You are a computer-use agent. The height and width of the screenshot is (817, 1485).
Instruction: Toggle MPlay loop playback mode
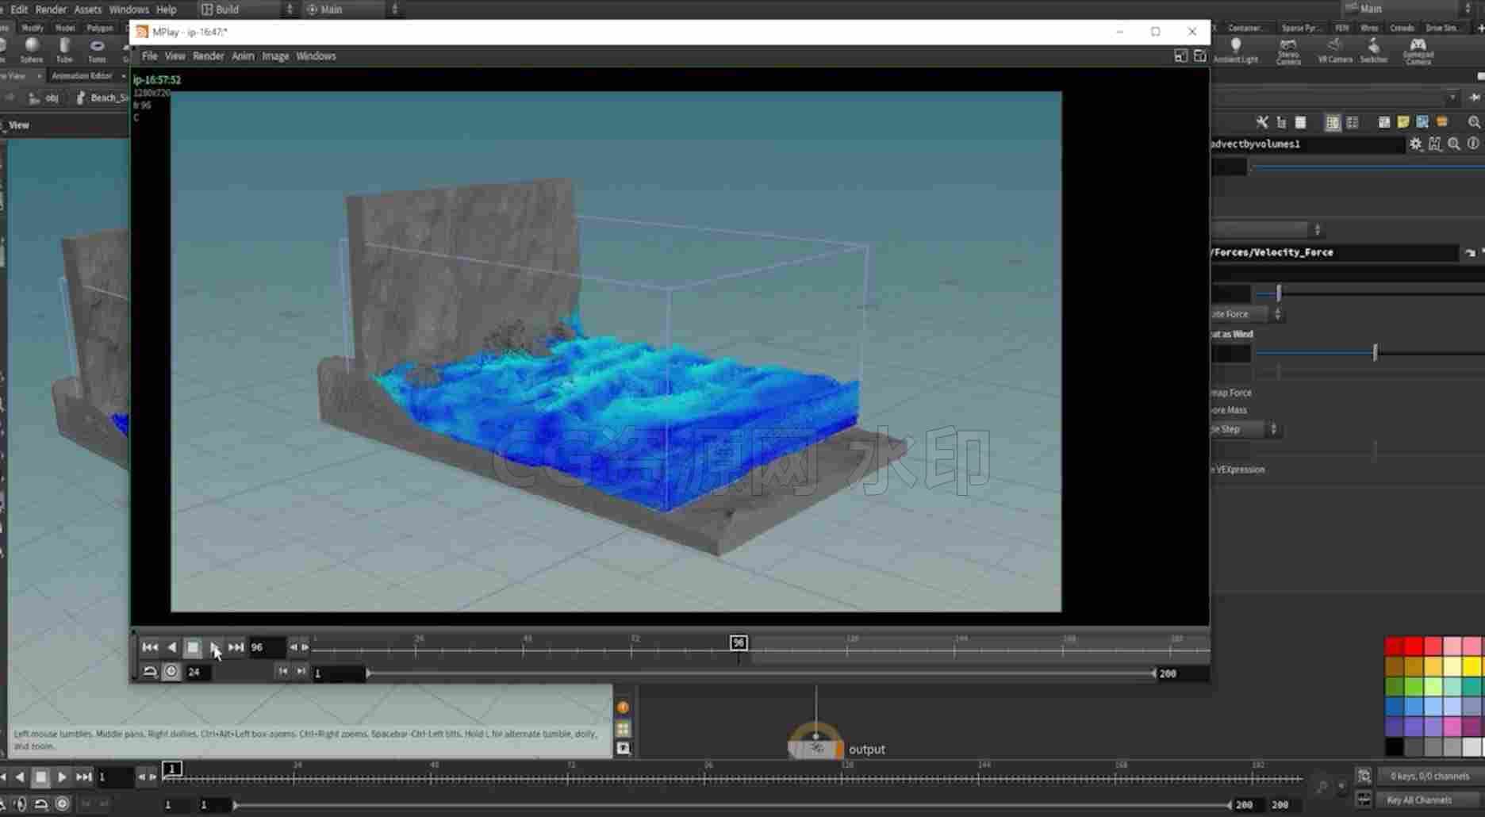point(150,672)
